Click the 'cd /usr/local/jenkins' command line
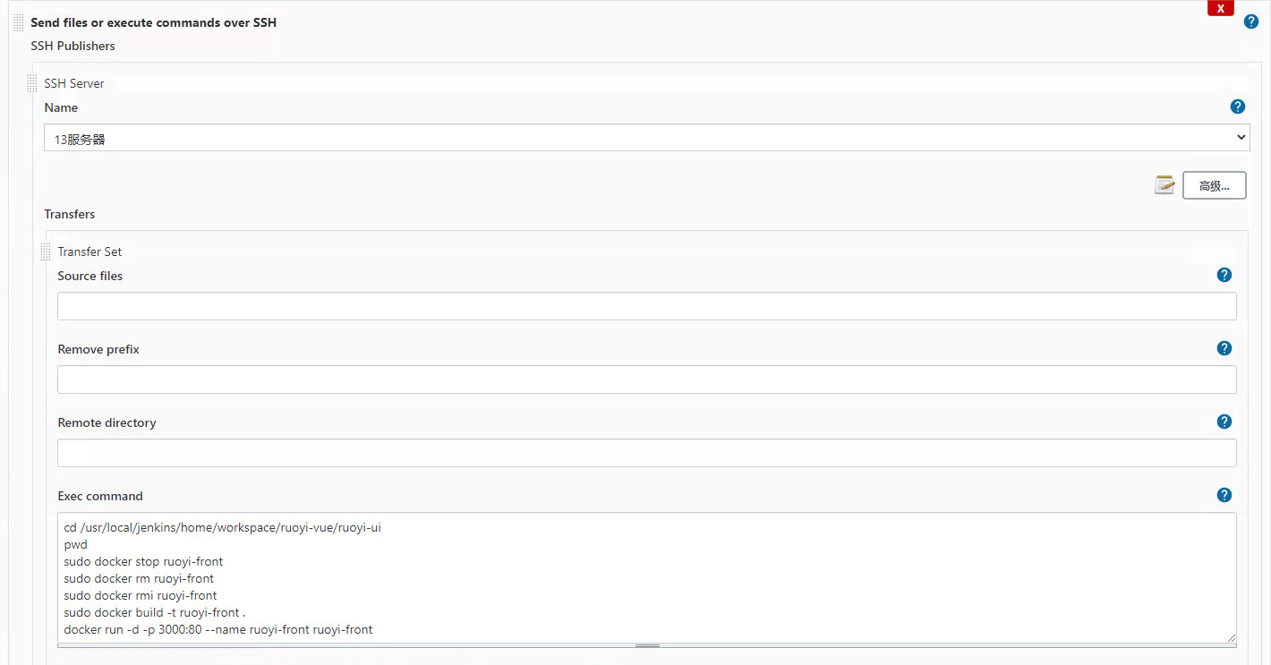The height and width of the screenshot is (665, 1271). click(x=222, y=527)
